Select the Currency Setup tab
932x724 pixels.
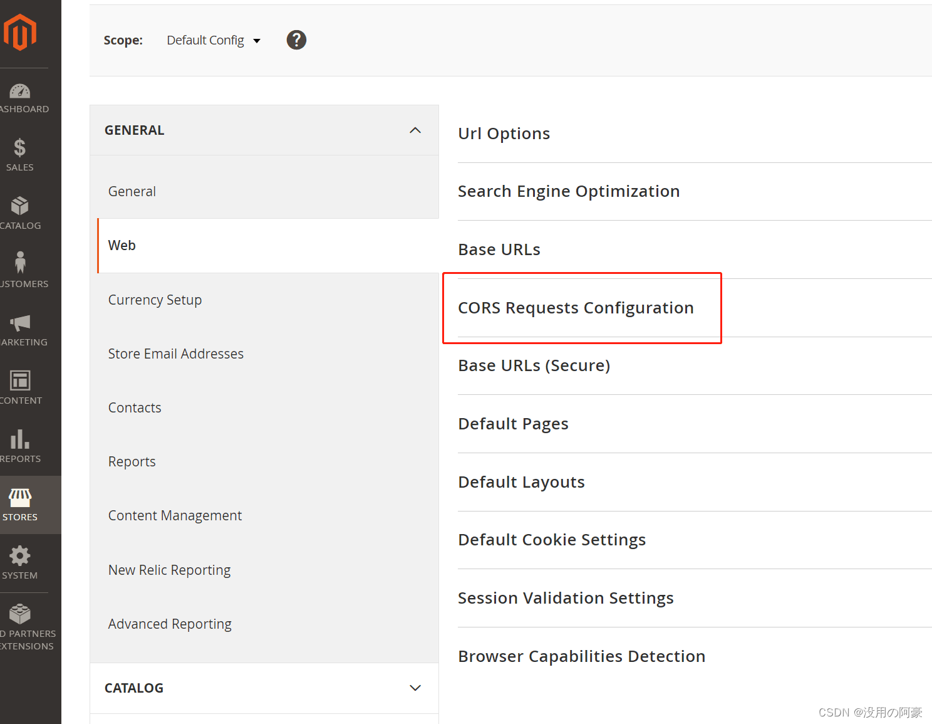click(155, 300)
